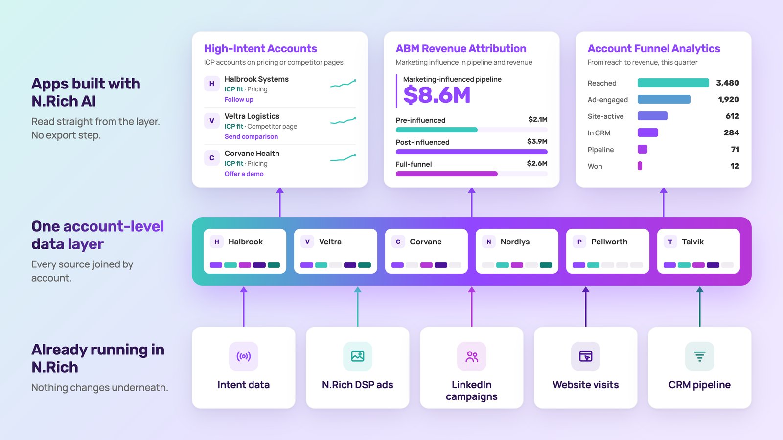This screenshot has width=783, height=440.
Task: Click the Follow up link for Halbrook Systems
Action: pyautogui.click(x=239, y=100)
